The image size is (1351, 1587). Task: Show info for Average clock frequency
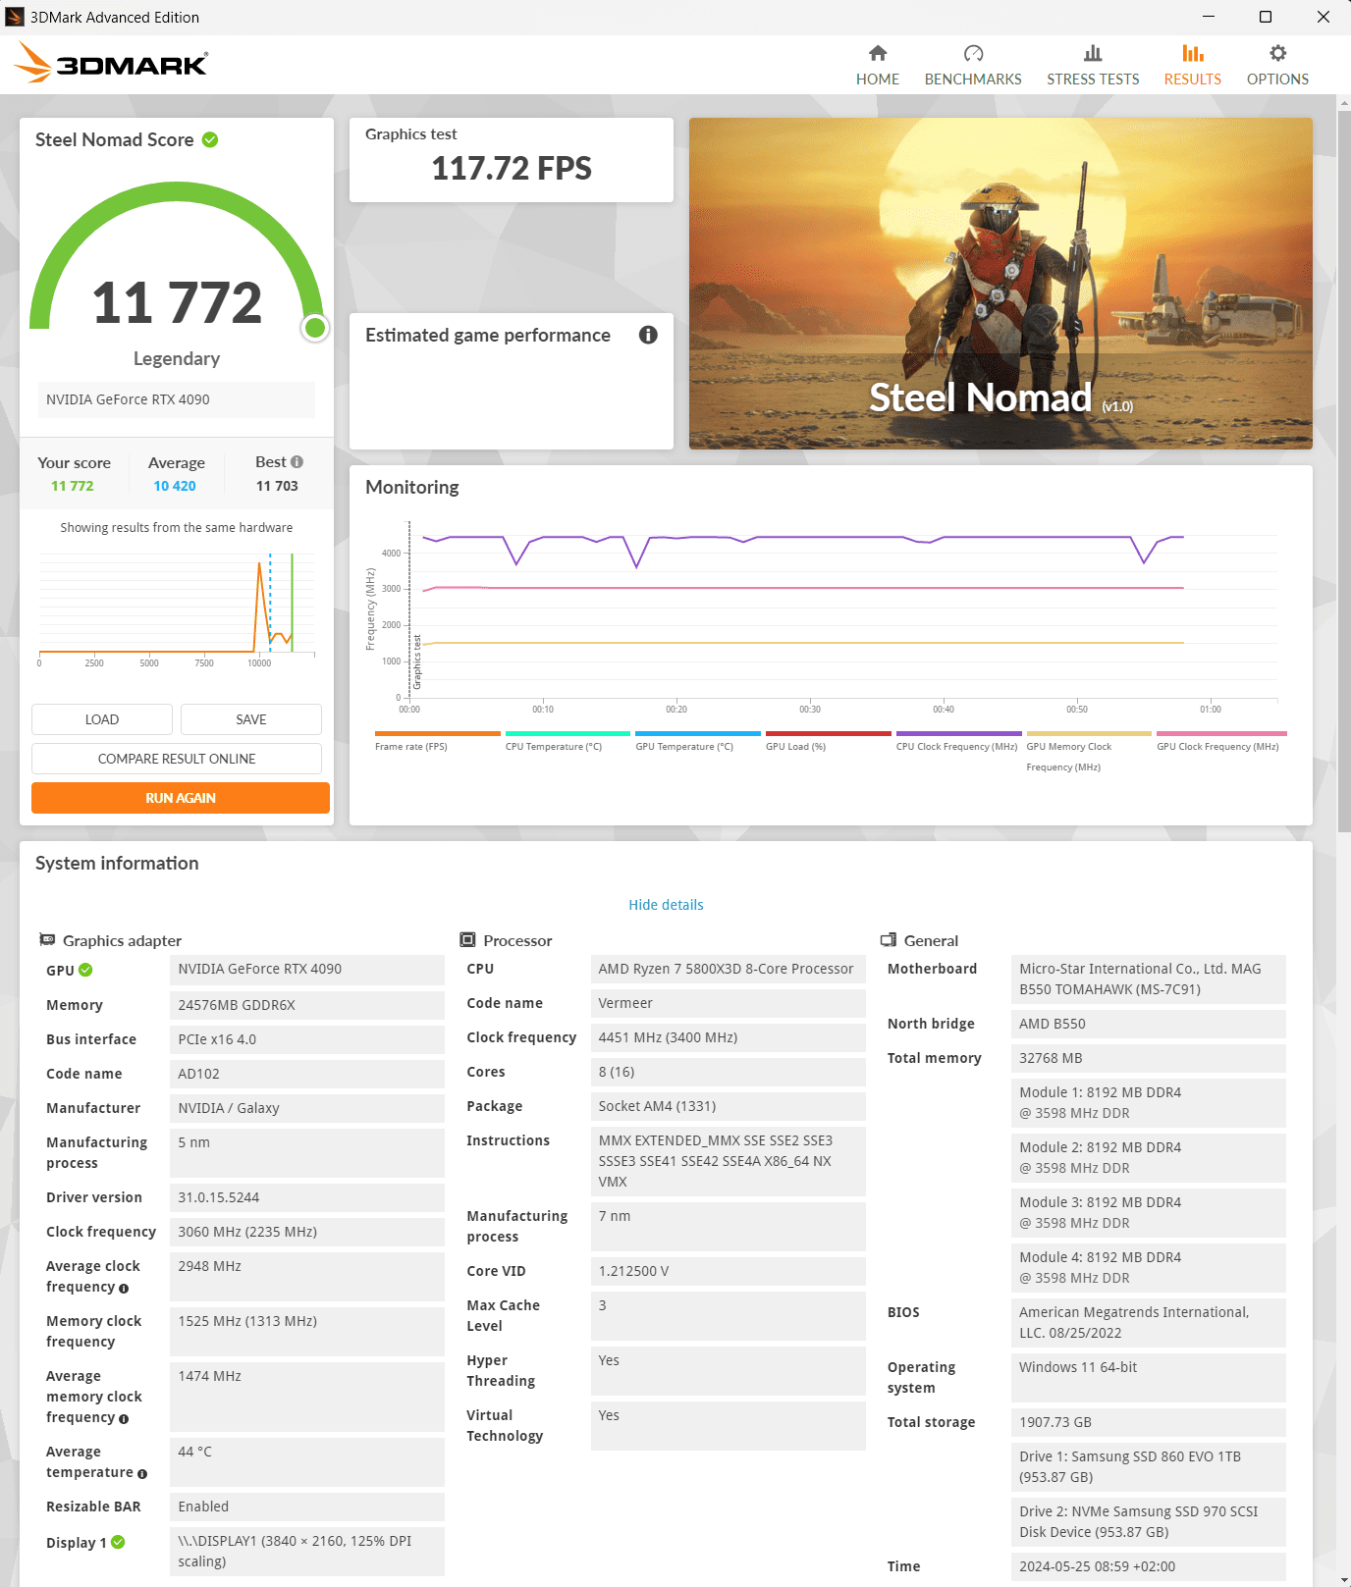(124, 1288)
